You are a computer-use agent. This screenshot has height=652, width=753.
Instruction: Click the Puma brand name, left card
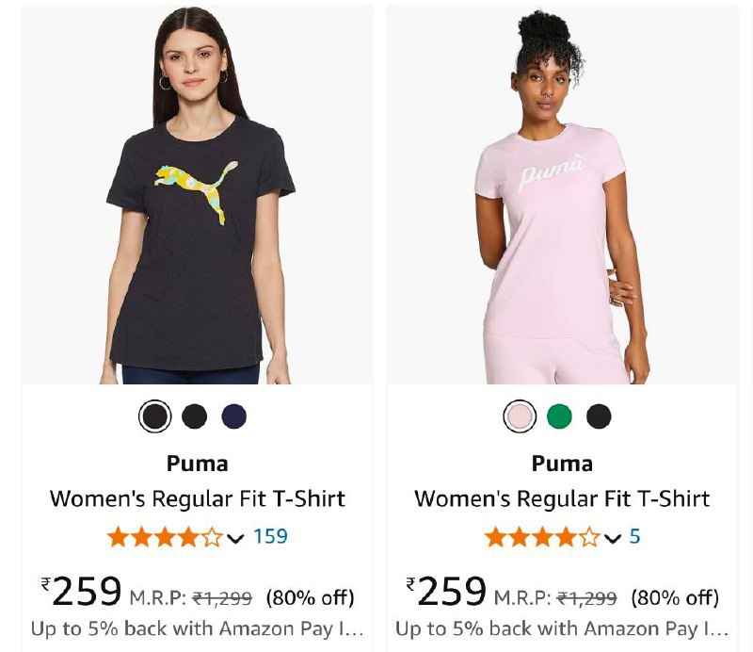(198, 464)
